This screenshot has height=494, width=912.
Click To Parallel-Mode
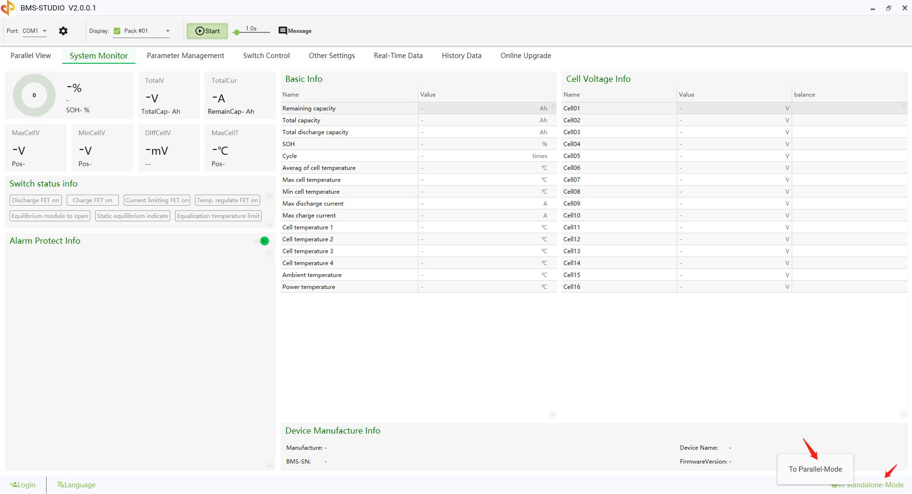pos(815,469)
